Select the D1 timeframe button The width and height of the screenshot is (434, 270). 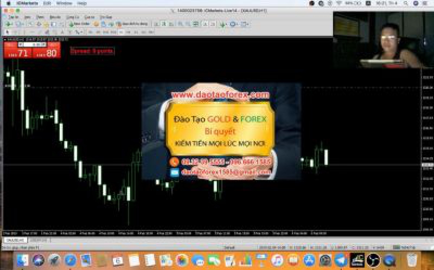pyautogui.click(x=136, y=32)
